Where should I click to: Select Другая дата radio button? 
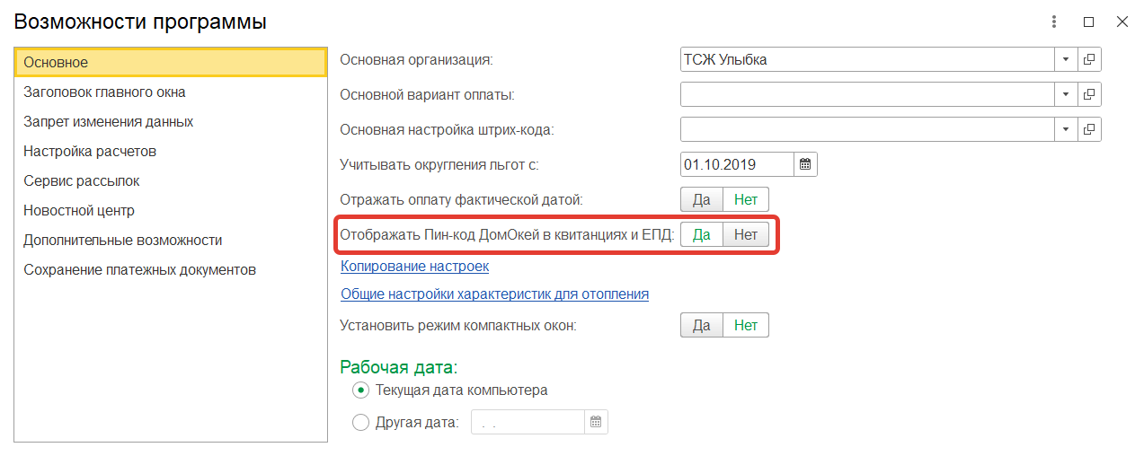coord(360,422)
